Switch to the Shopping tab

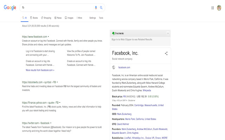(x=46, y=18)
